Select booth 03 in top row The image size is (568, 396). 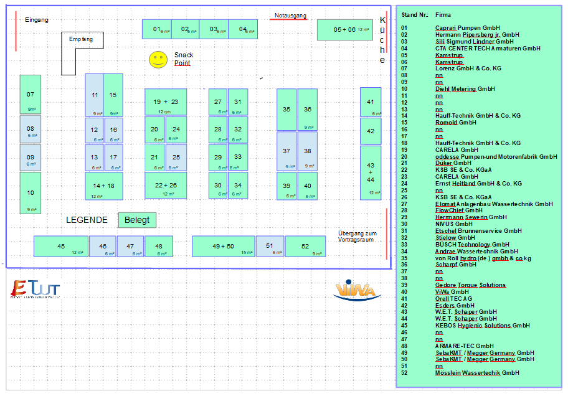point(214,29)
